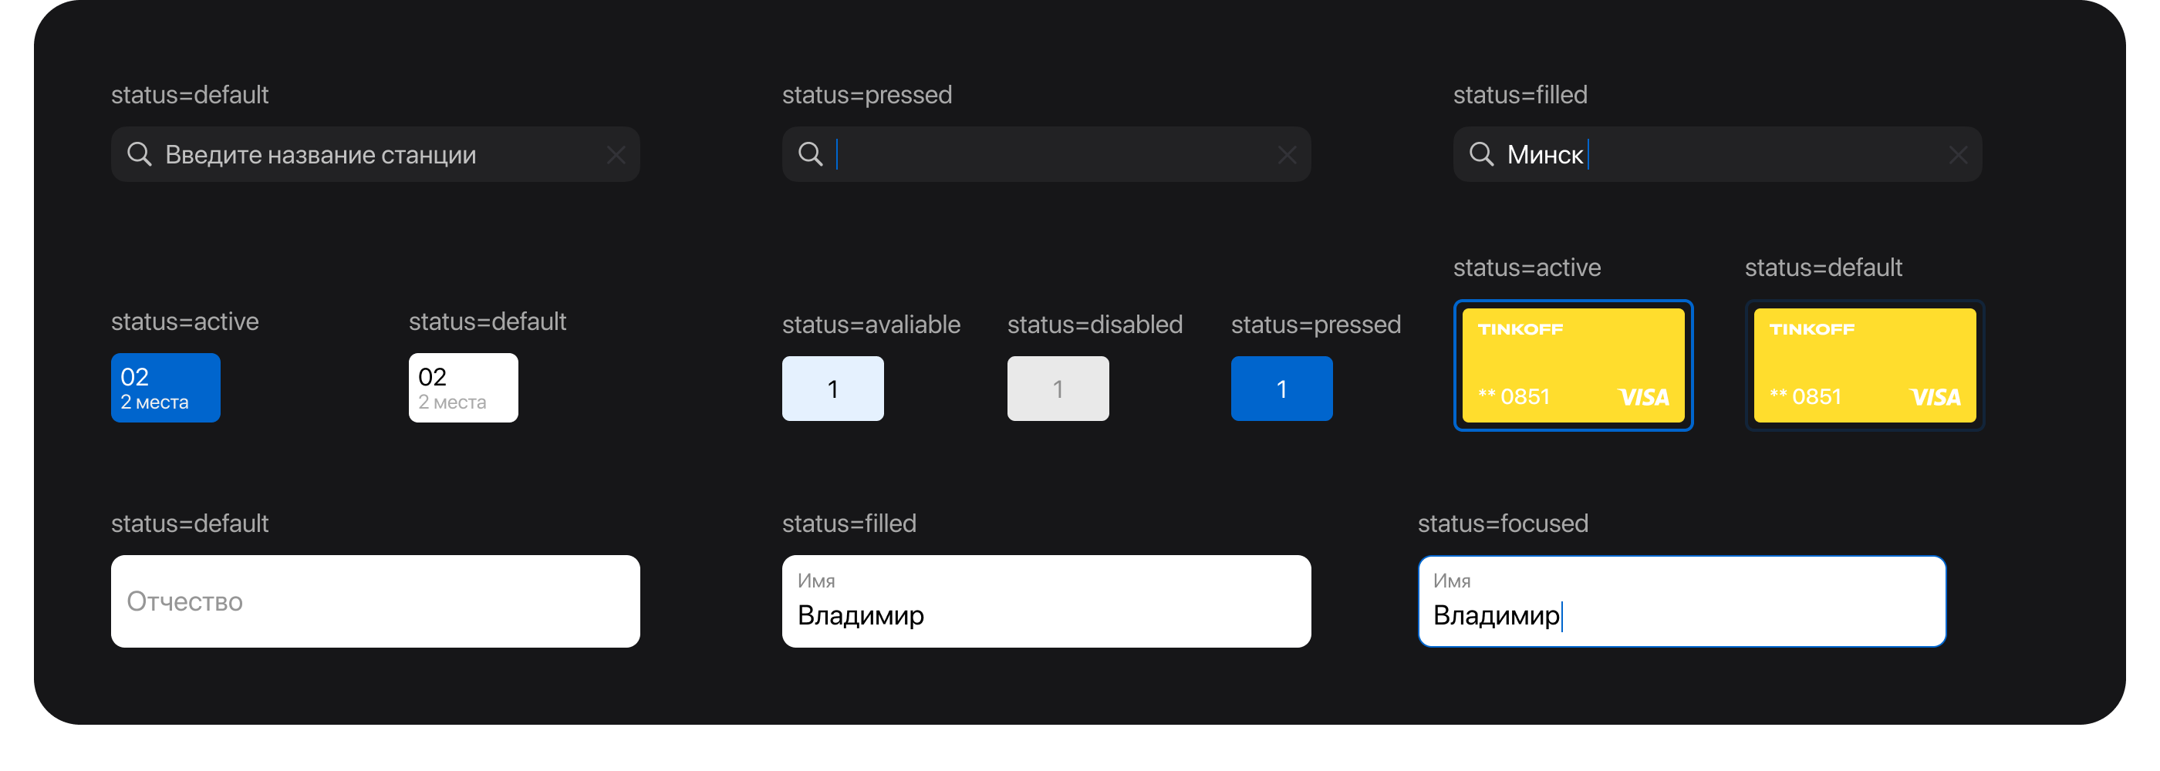Click search icon in default station field
This screenshot has width=2160, height=771.
[139, 154]
